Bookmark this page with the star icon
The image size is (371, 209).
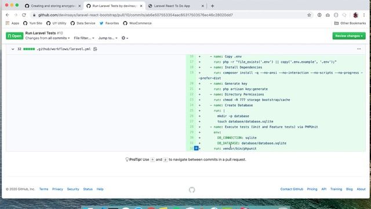click(x=309, y=15)
